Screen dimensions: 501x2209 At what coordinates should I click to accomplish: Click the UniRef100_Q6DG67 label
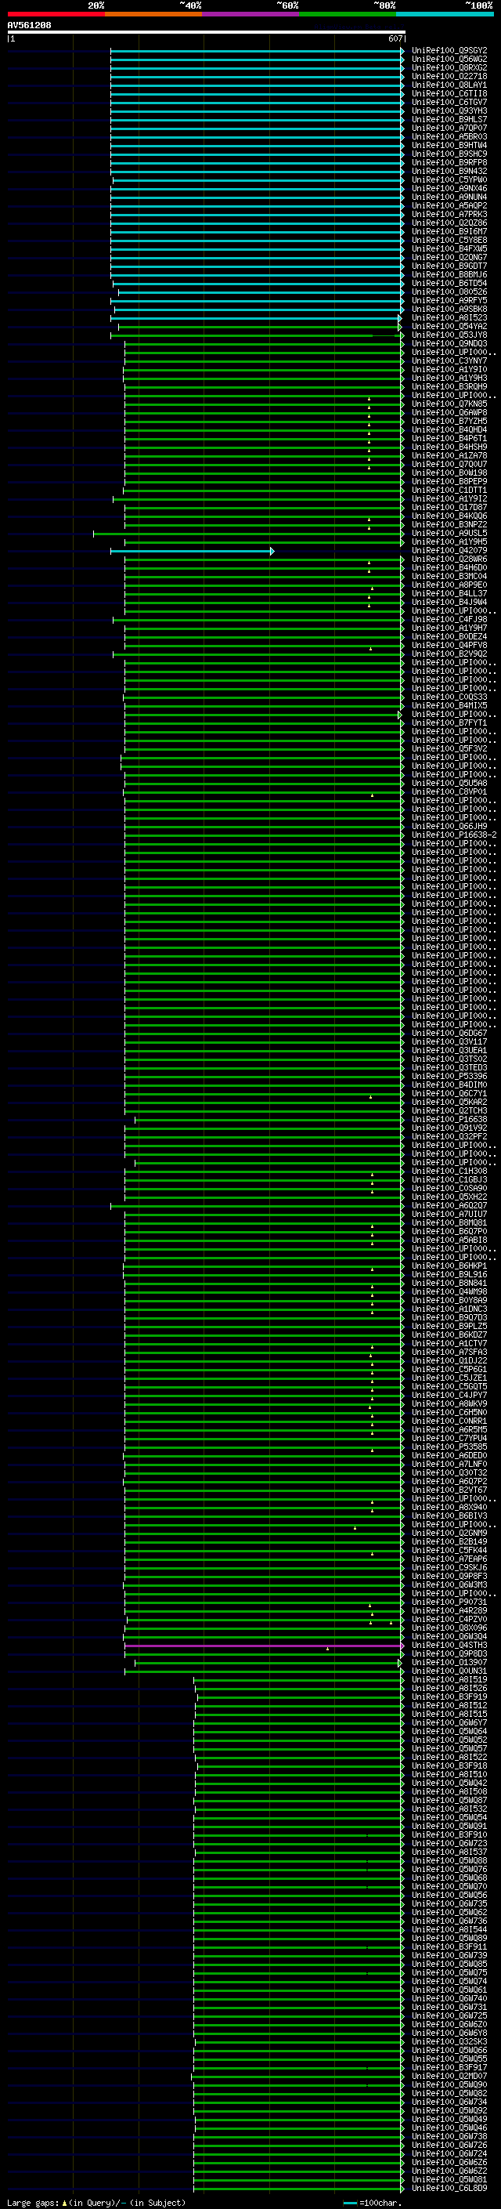click(449, 1034)
